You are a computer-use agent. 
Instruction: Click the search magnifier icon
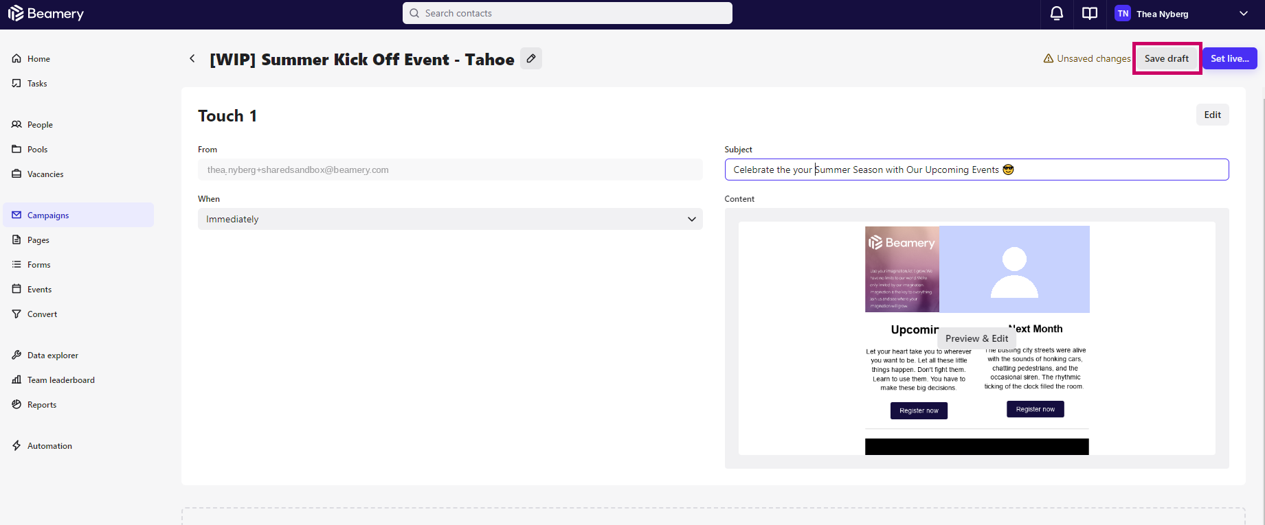[414, 13]
